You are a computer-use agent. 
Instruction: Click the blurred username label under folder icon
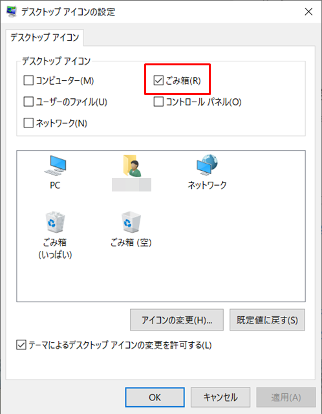131,184
